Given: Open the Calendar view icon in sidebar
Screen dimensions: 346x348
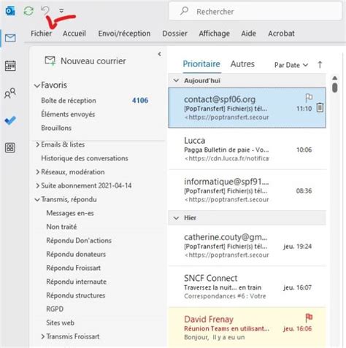Looking at the screenshot, I should 10,66.
